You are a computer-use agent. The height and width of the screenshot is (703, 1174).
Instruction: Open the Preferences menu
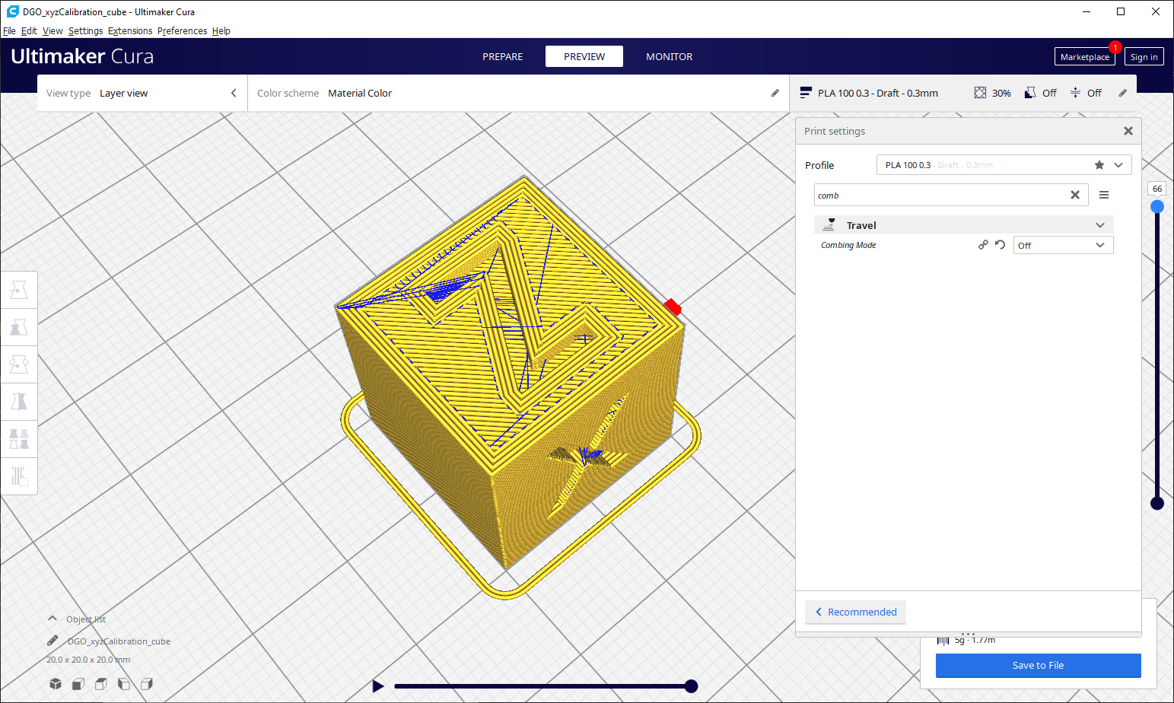point(182,31)
